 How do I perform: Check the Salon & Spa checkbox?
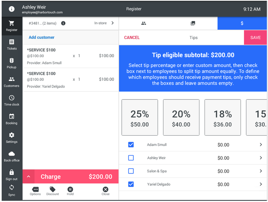pos(131,171)
